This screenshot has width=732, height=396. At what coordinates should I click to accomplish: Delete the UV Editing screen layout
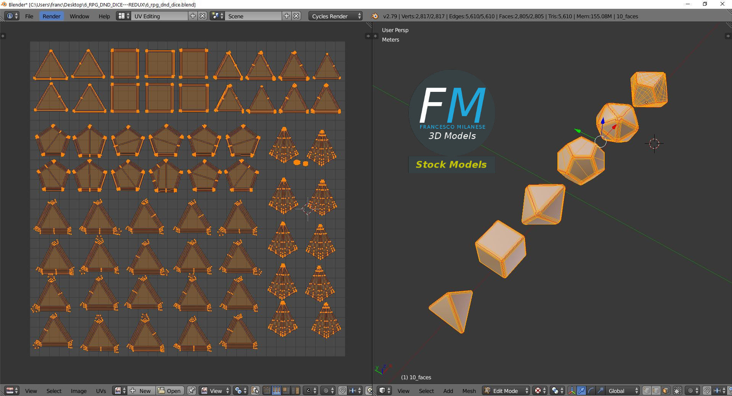[x=203, y=16]
